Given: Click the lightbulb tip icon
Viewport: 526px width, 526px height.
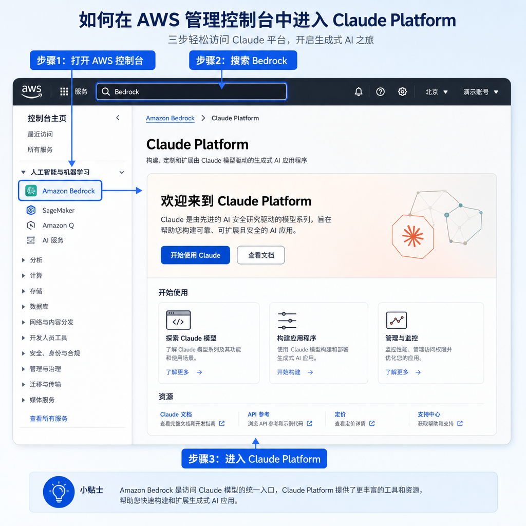Looking at the screenshot, I should point(59,492).
